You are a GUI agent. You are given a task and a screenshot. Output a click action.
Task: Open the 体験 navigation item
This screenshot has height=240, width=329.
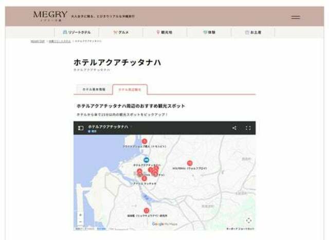[209, 32]
